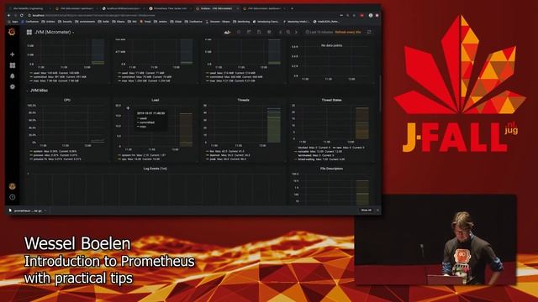The image size is (538, 302).
Task: Click the time range zoom out icon
Action: 288,32
